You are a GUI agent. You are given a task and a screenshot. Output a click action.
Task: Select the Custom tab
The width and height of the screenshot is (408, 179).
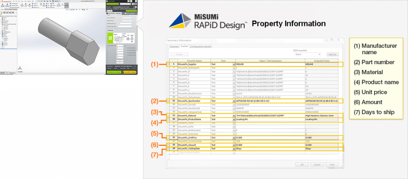[184, 47]
